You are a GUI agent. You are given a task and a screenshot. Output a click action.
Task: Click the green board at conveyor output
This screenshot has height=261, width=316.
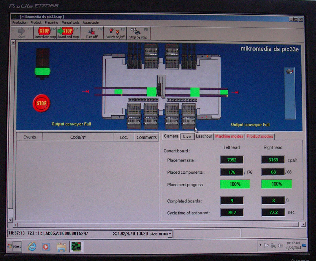click(x=224, y=92)
